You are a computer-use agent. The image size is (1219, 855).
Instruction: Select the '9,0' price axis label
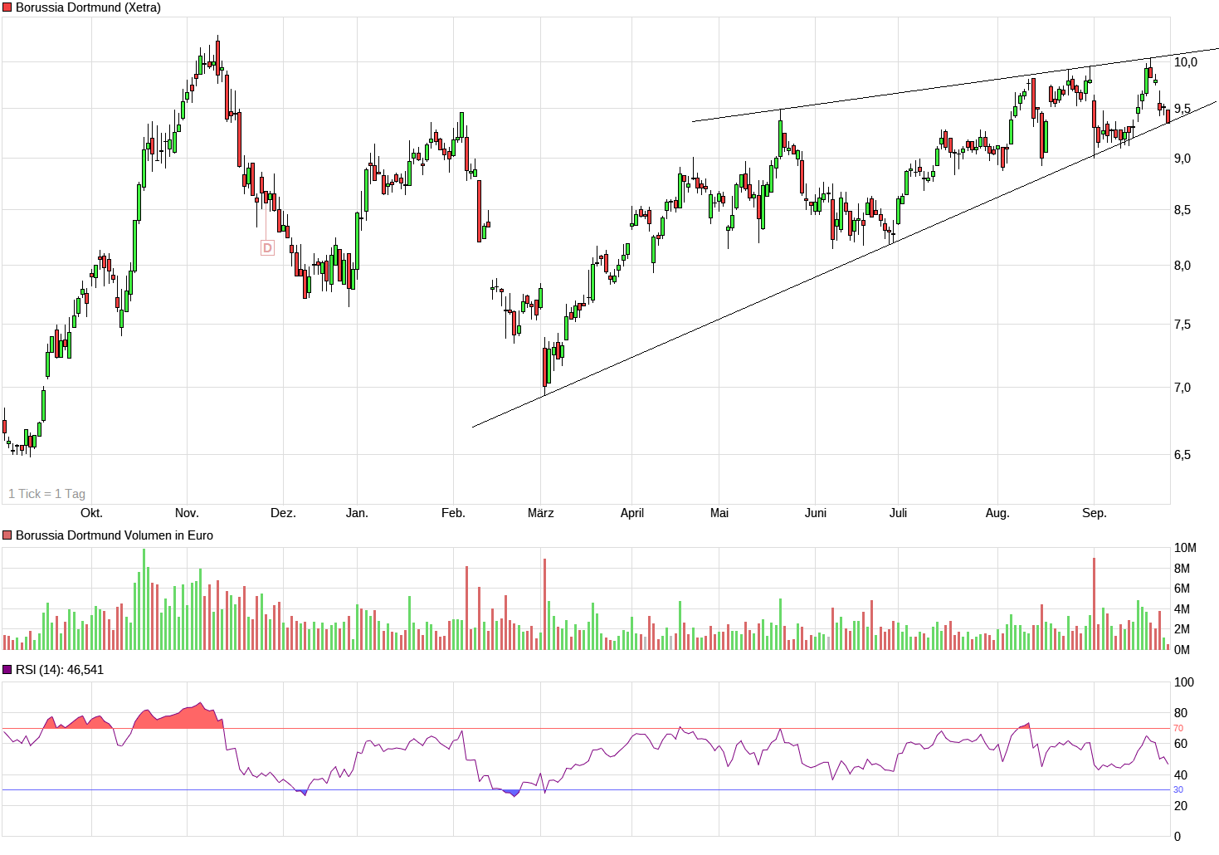1182,159
